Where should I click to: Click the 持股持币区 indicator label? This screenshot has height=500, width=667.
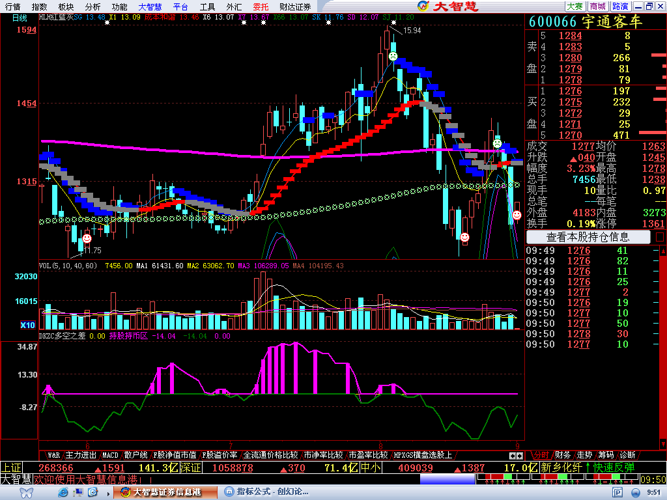[x=128, y=336]
